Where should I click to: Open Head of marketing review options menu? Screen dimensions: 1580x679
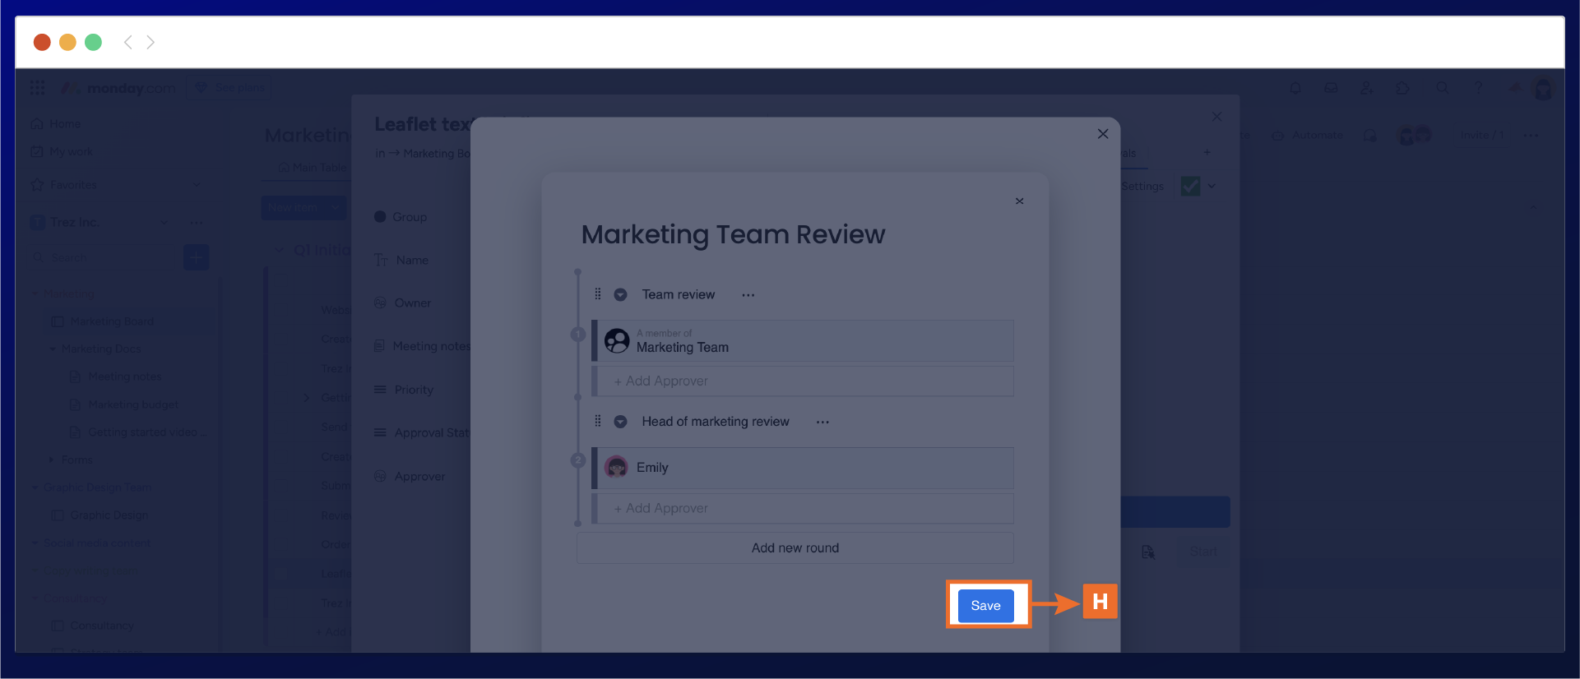click(822, 422)
